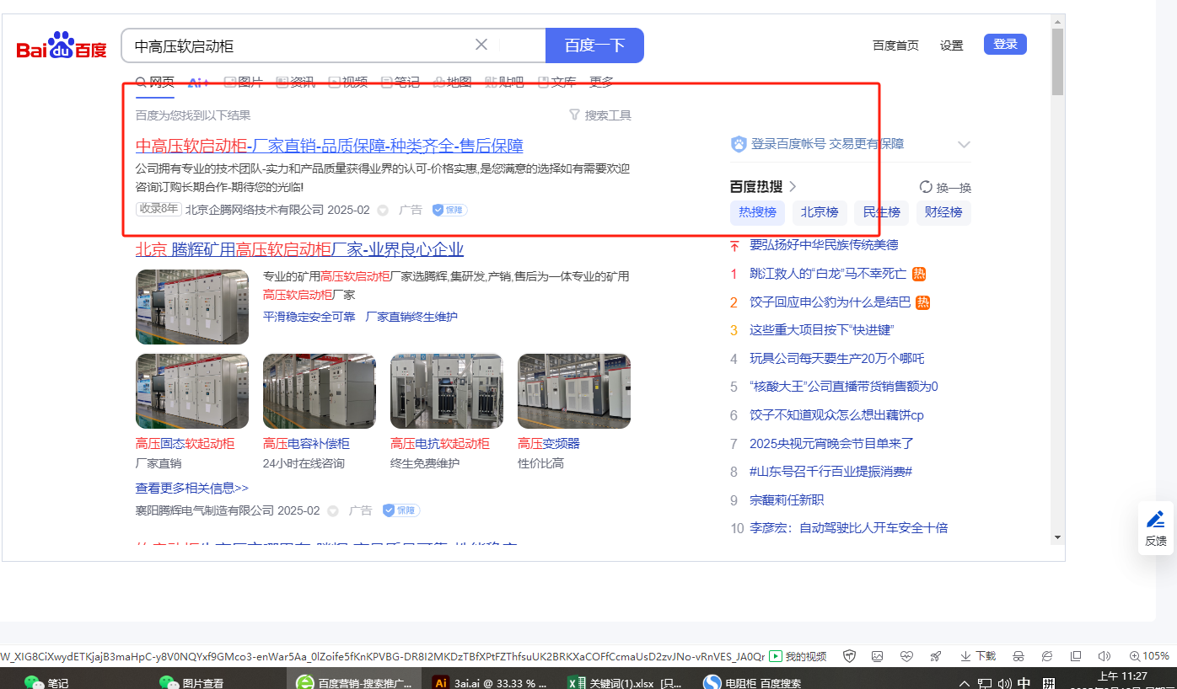Open 我的视频 in the browser status bar

798,656
